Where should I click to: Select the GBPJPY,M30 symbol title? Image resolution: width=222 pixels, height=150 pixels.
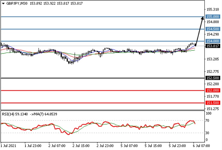pyautogui.click(x=17, y=4)
